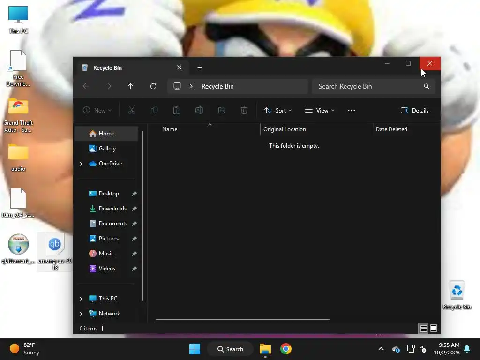Image resolution: width=480 pixels, height=360 pixels.
Task: Open Home in navigation pane
Action: (x=106, y=134)
